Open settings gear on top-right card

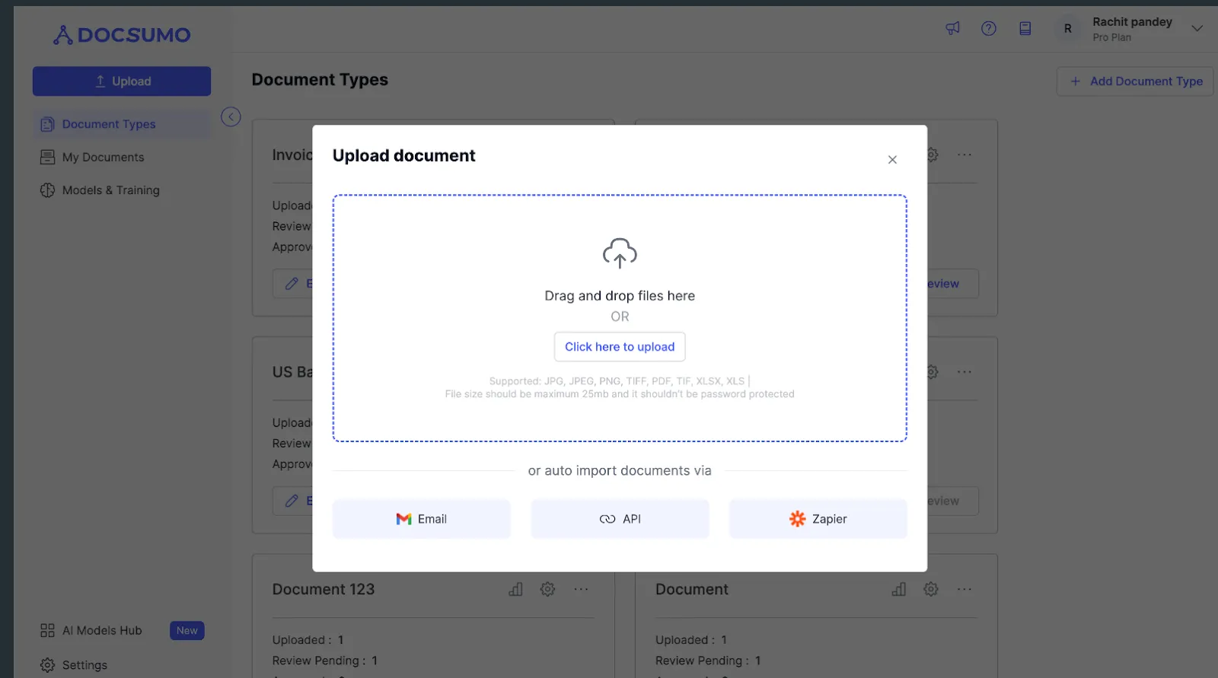[x=933, y=154]
